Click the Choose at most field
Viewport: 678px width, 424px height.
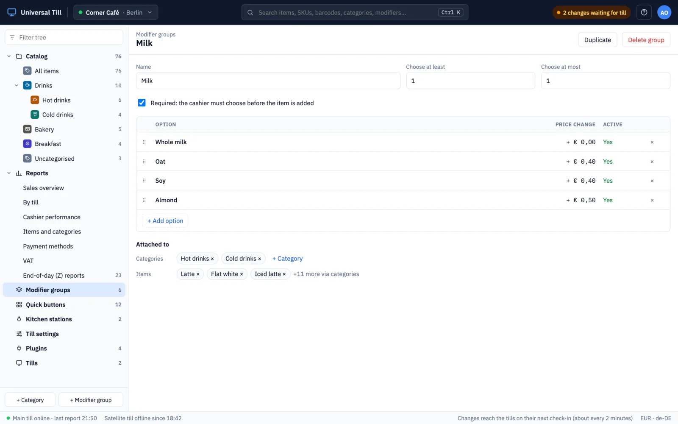(x=605, y=81)
